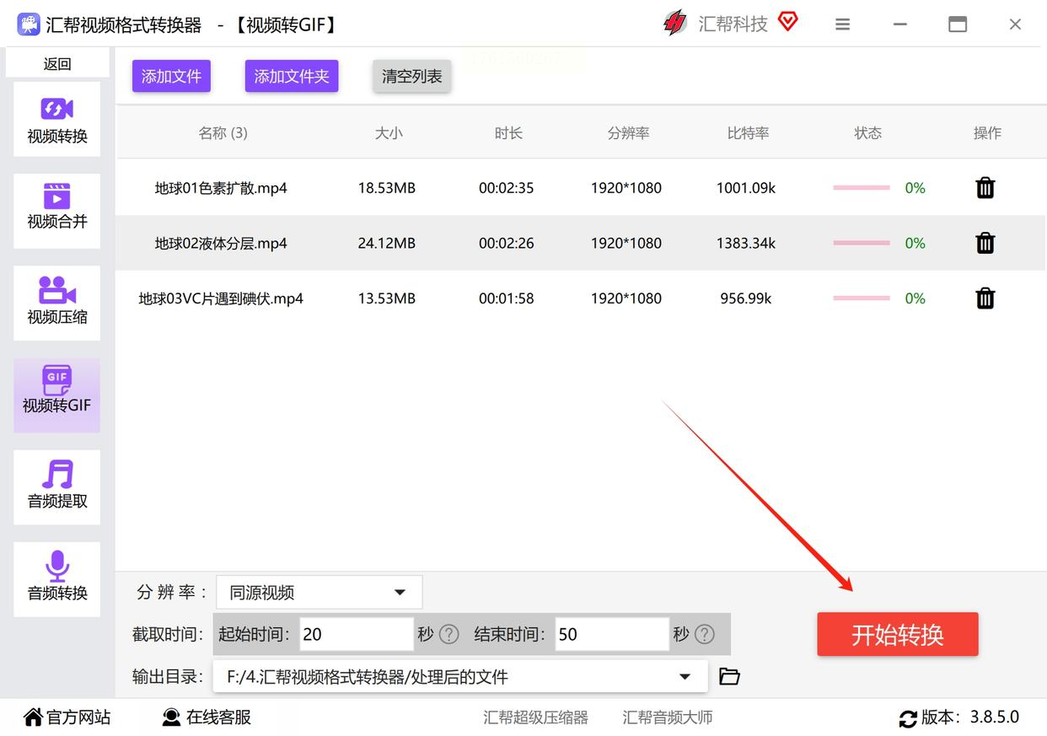
Task: Go to 音频提取 tool
Action: [x=56, y=486]
